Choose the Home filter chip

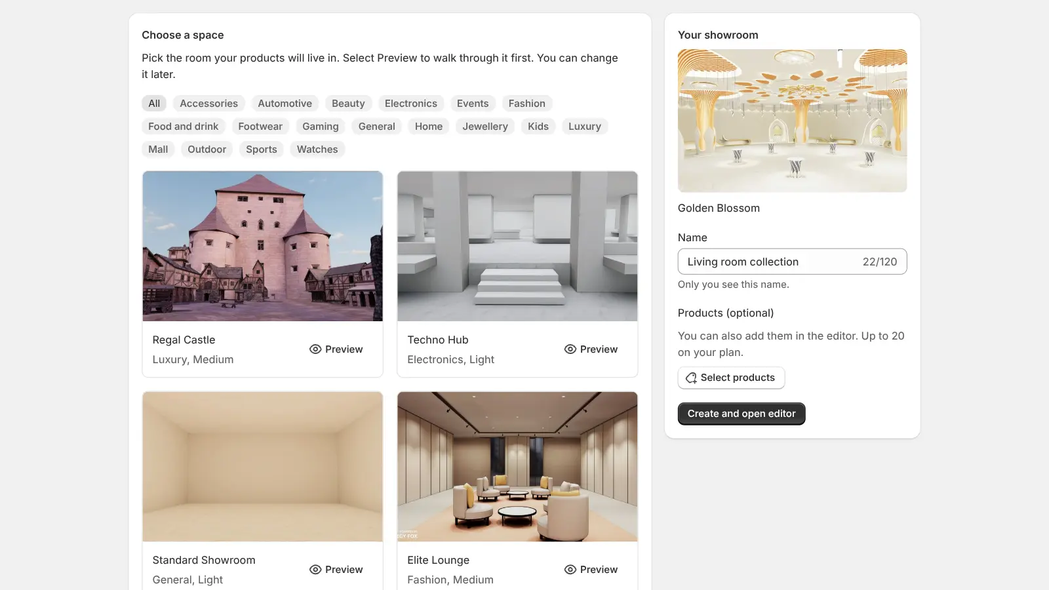point(429,127)
